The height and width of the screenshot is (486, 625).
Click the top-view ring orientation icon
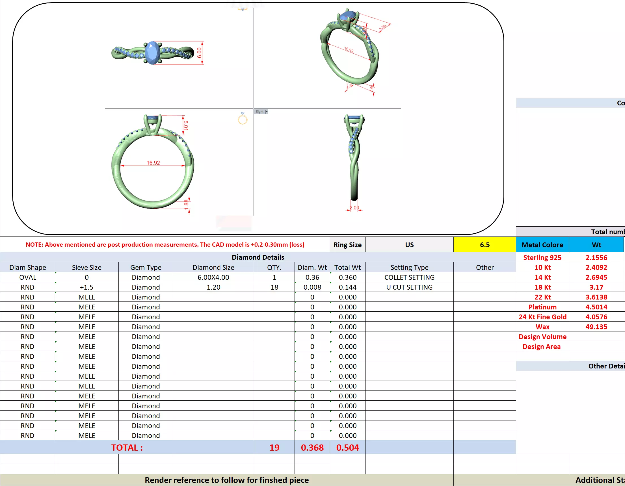pyautogui.click(x=242, y=9)
